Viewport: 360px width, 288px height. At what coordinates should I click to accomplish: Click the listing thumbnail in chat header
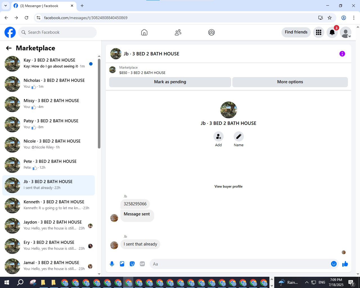[x=116, y=54]
